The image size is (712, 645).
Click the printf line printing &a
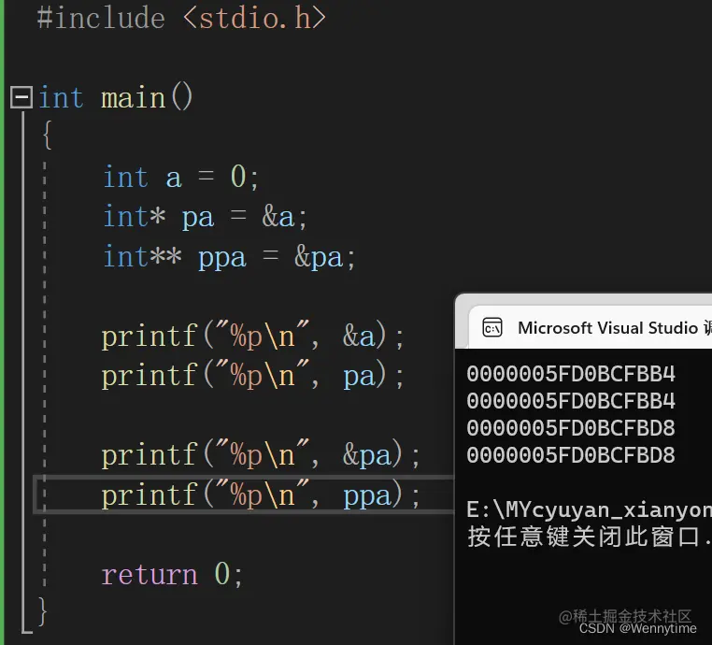click(252, 337)
